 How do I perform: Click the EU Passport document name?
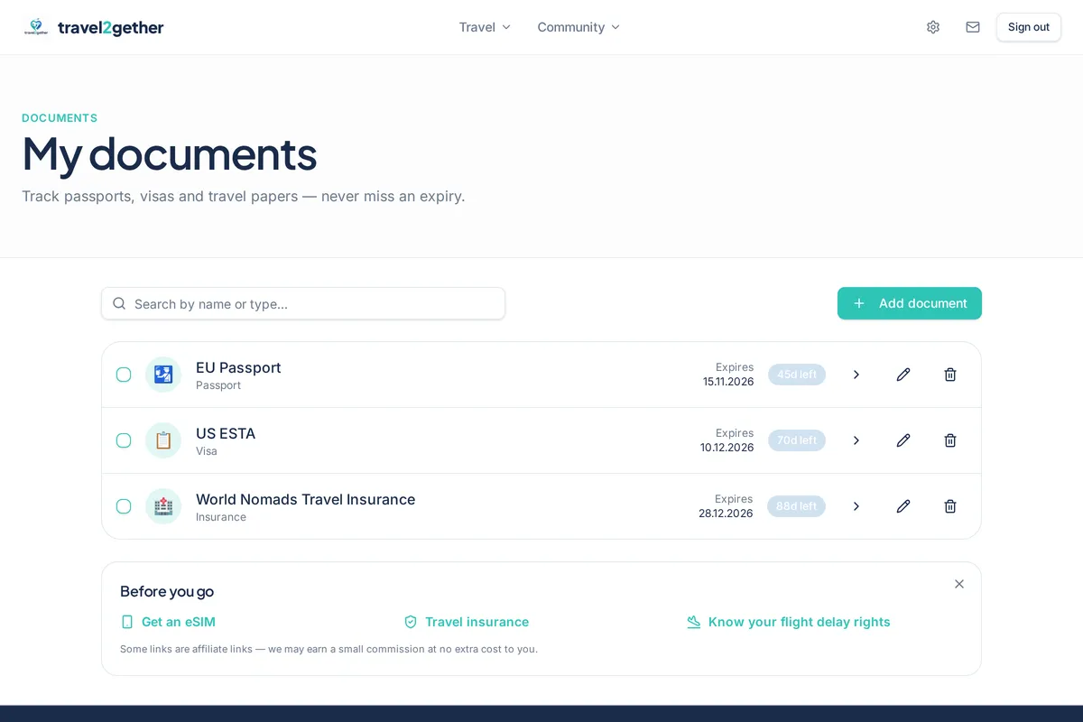(x=238, y=367)
